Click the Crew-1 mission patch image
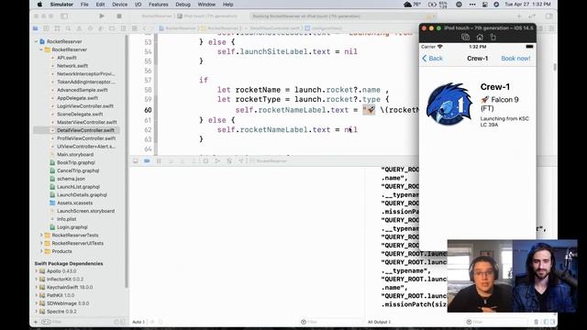587x330 pixels. (449, 104)
